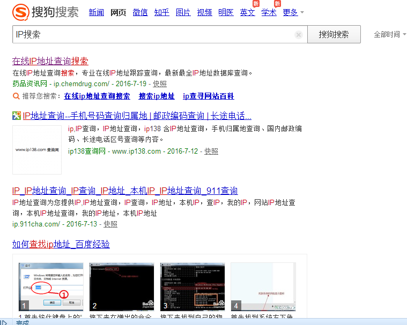Open the 如何查找ip地址_百度经验 result
407x325 pixels.
tap(61, 244)
